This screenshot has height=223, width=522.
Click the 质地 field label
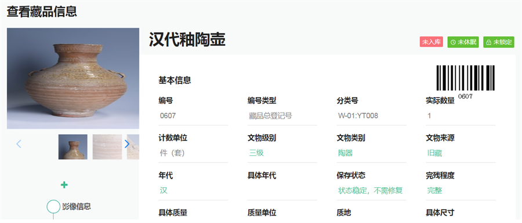point(343,213)
